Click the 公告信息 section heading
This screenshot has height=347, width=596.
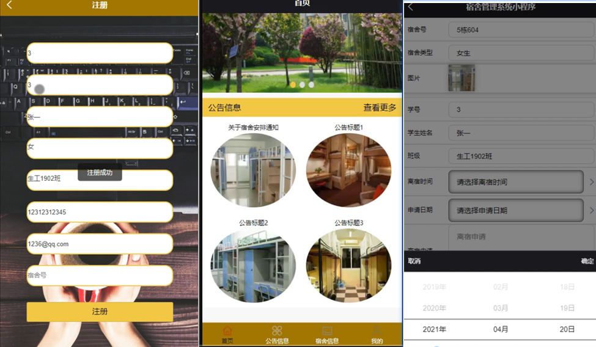tap(224, 108)
